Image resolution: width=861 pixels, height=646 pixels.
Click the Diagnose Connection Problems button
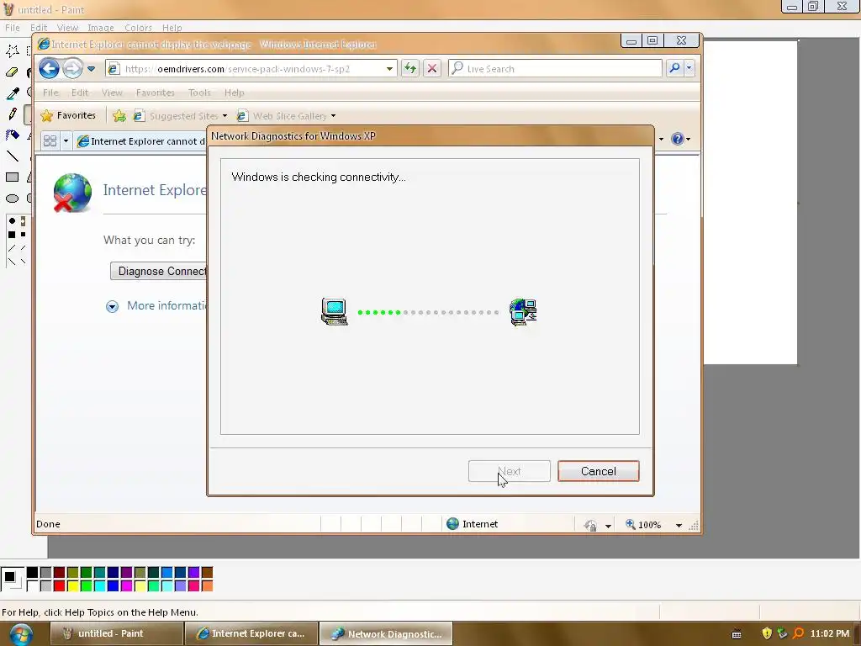coord(159,272)
